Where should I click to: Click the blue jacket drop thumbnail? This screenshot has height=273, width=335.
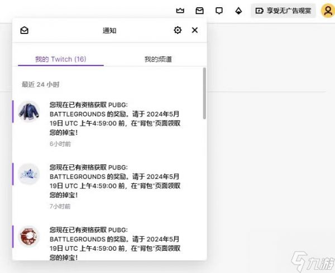tap(28, 111)
